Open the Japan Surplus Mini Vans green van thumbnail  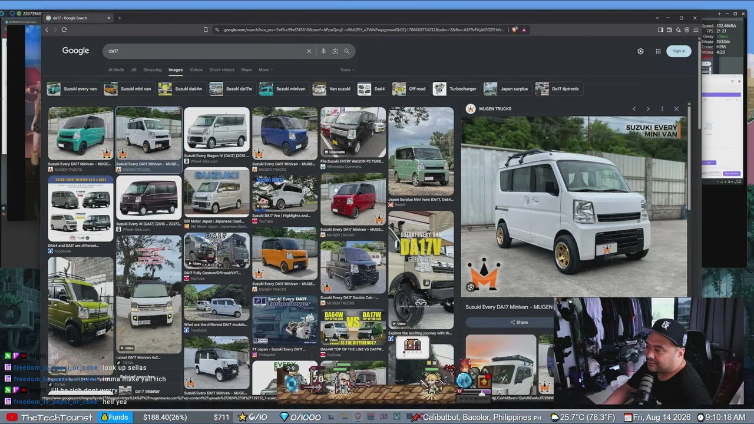[x=421, y=151]
